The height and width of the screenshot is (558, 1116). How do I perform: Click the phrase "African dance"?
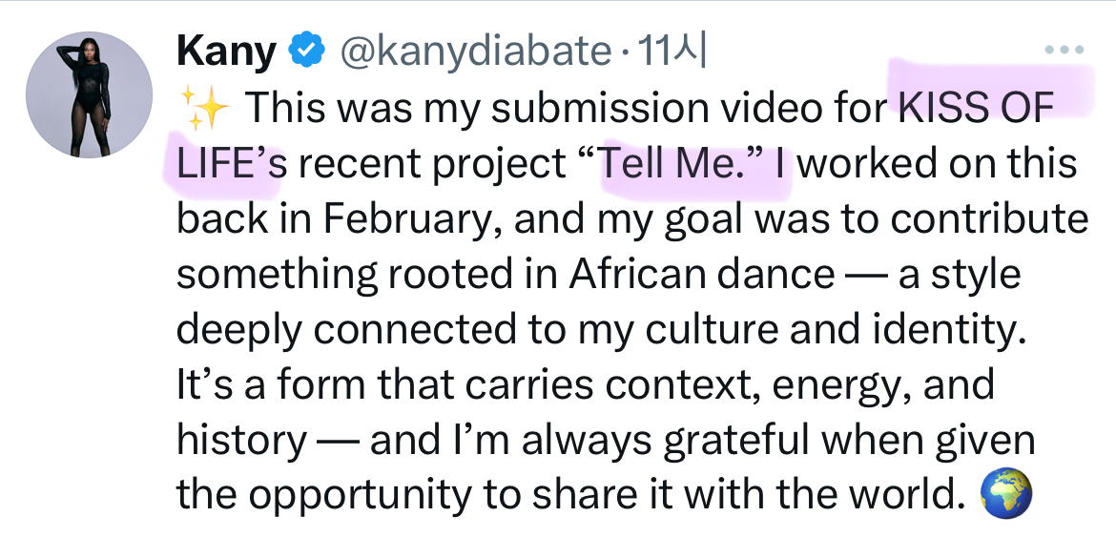pos(702,275)
